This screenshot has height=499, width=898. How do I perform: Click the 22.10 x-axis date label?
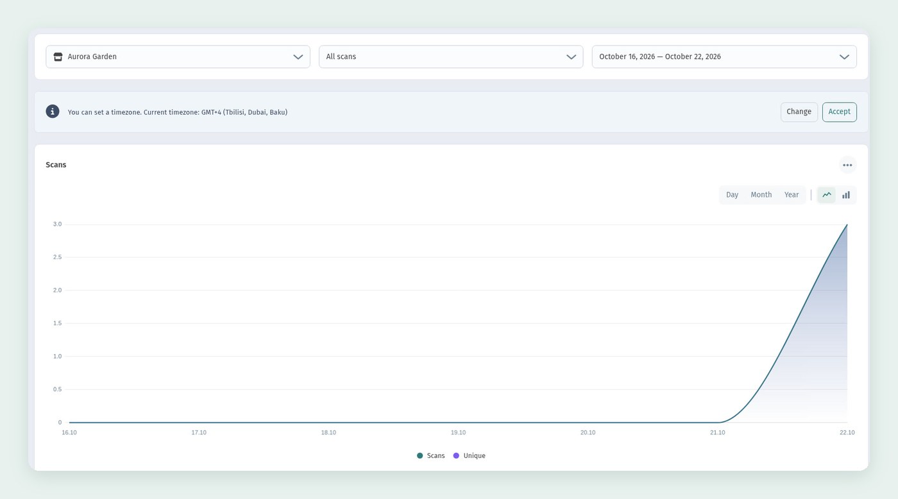coord(847,432)
